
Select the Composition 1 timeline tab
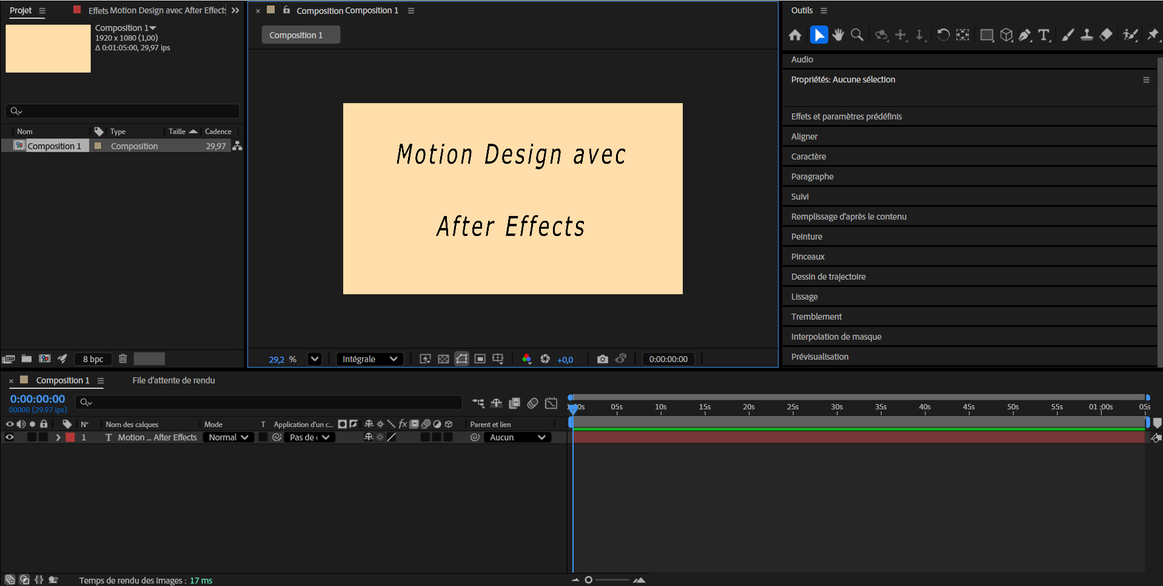(62, 380)
